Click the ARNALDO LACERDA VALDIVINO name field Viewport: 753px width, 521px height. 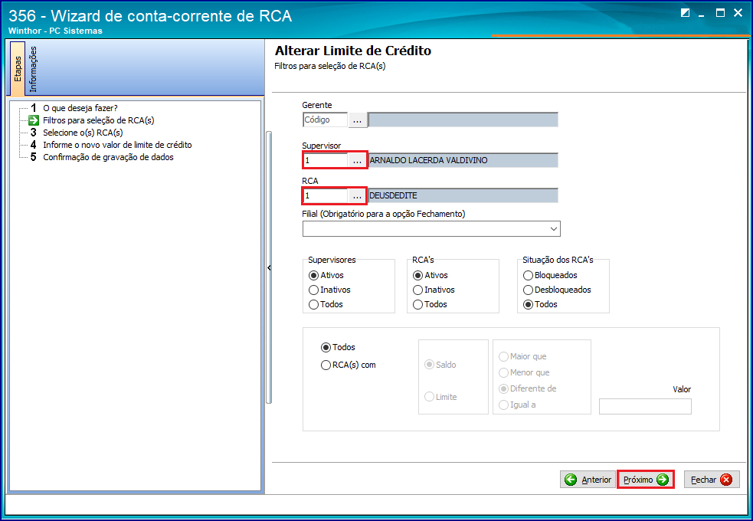463,160
